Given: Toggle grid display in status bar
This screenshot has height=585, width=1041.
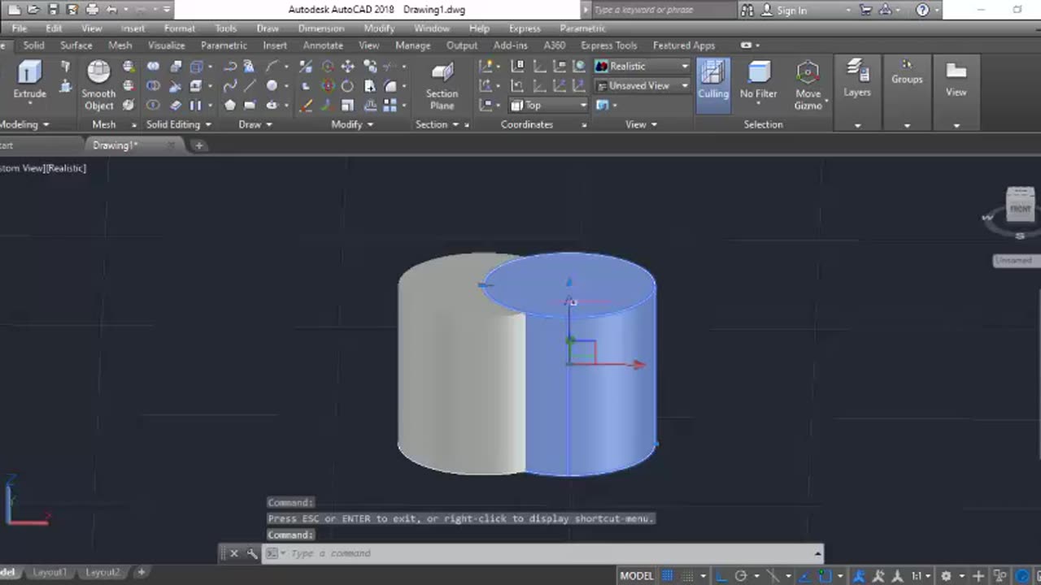Looking at the screenshot, I should [668, 575].
